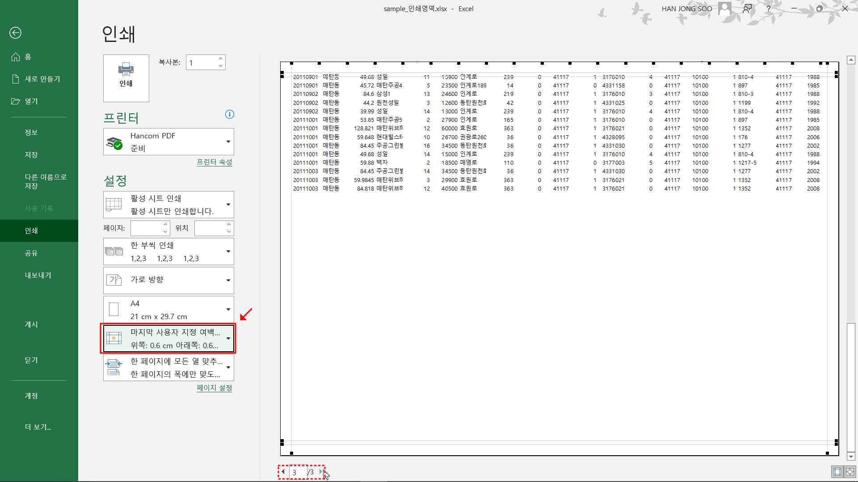Open Hancom PDF printer dropdown
Screen dimensions: 858x482
click(x=168, y=142)
